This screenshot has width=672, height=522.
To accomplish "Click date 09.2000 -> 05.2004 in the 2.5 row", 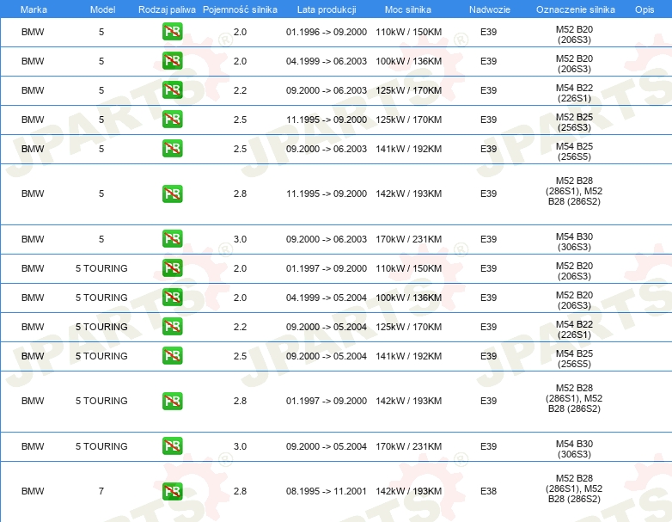I will 327,355.
